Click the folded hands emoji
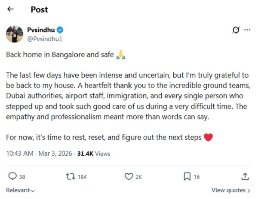 pyautogui.click(x=121, y=55)
